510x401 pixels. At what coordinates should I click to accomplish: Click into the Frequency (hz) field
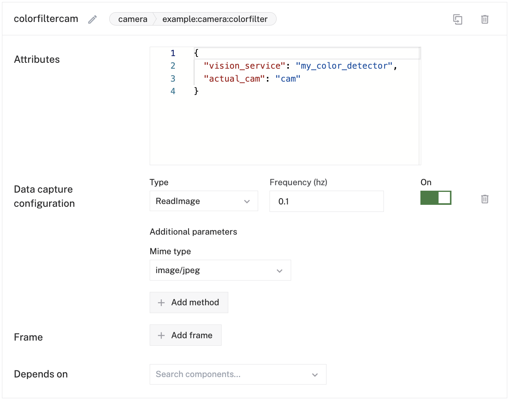pyautogui.click(x=326, y=202)
